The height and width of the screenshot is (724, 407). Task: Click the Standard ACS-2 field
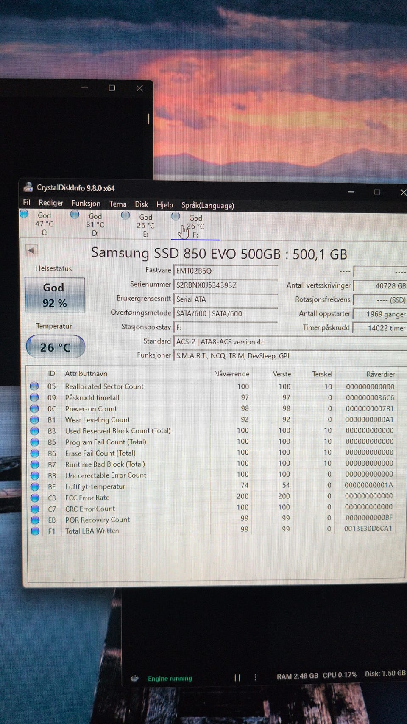pyautogui.click(x=290, y=341)
